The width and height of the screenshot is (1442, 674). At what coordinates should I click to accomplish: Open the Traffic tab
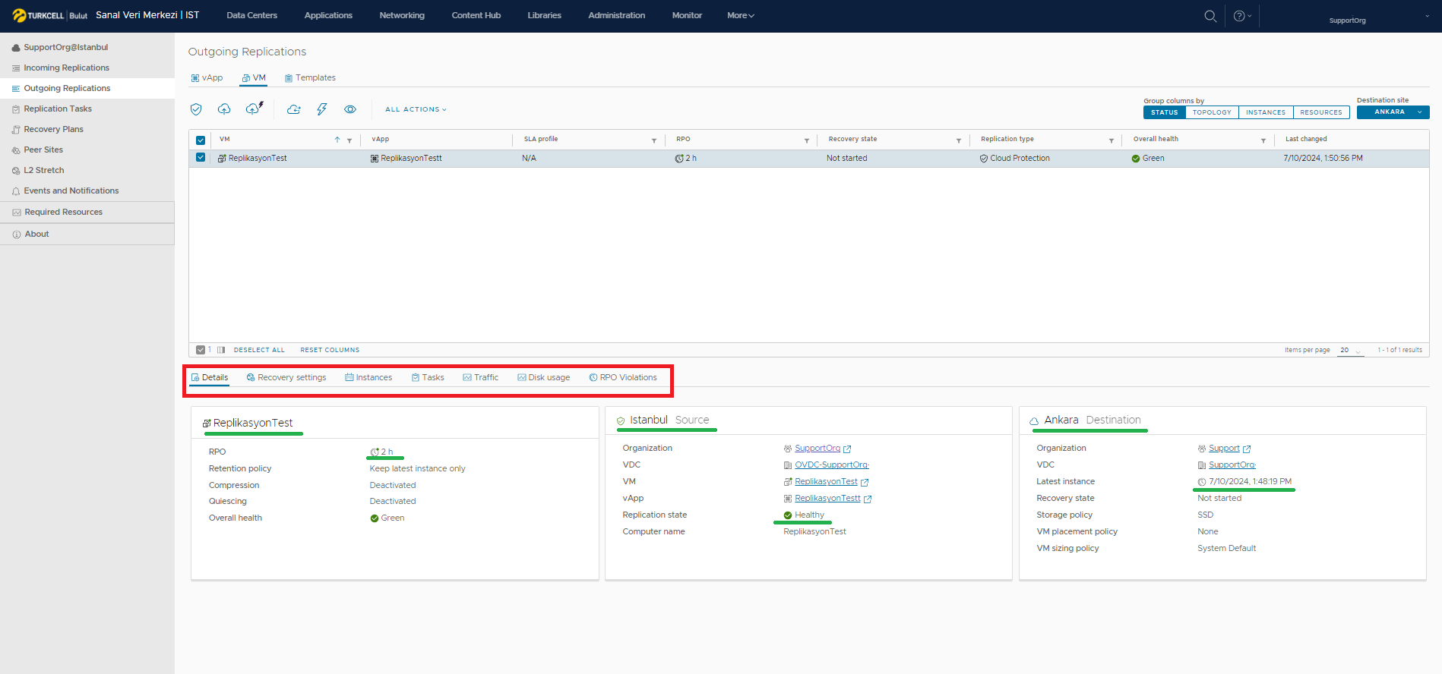coord(480,378)
